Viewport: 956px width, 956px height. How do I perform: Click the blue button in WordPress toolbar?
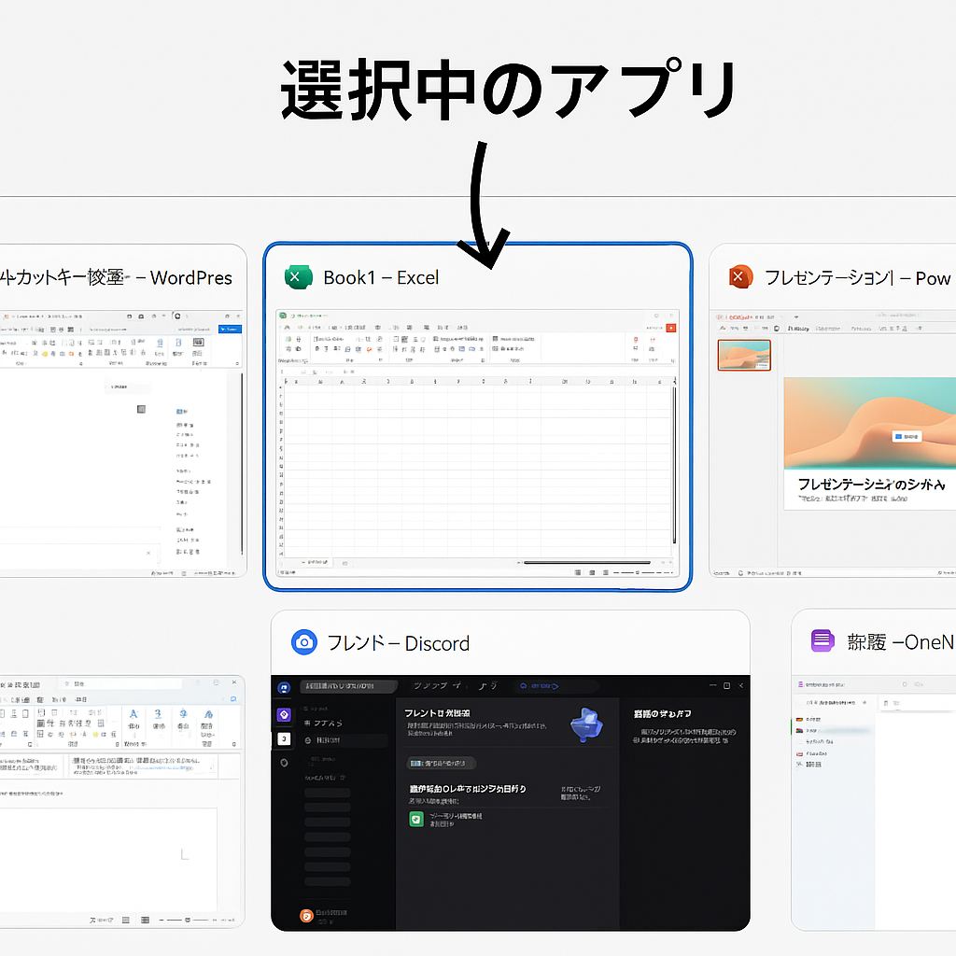click(229, 329)
